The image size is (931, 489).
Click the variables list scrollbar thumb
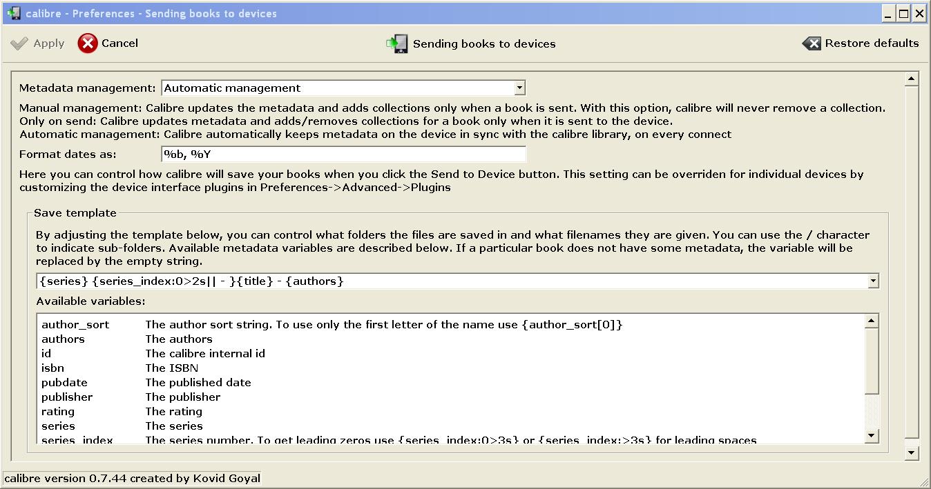tap(872, 360)
